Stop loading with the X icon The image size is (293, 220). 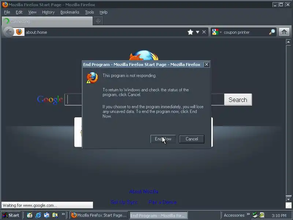[x=204, y=32]
